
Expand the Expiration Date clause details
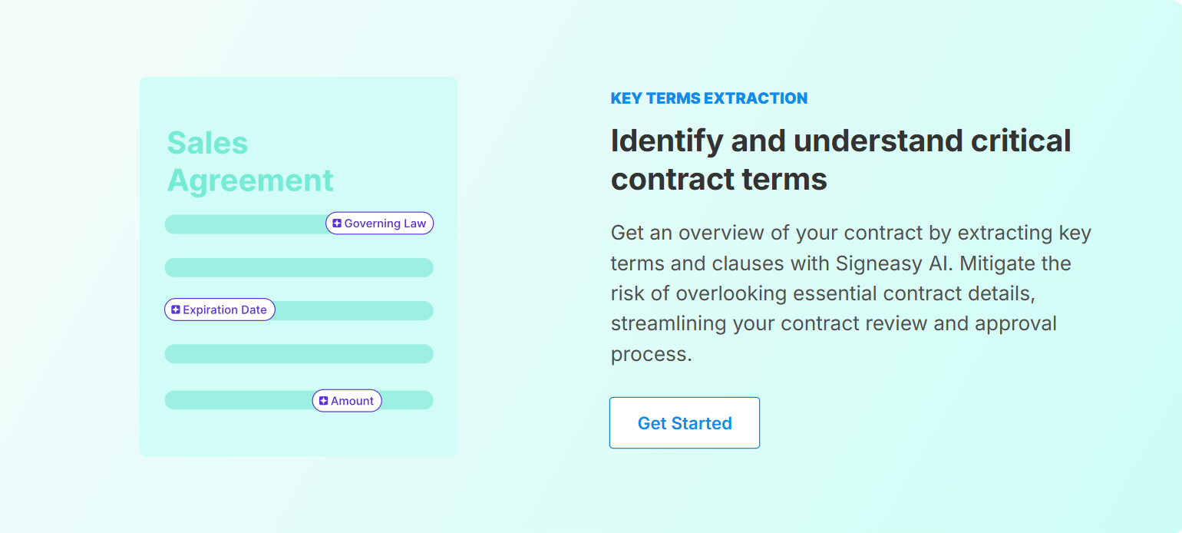click(x=220, y=310)
